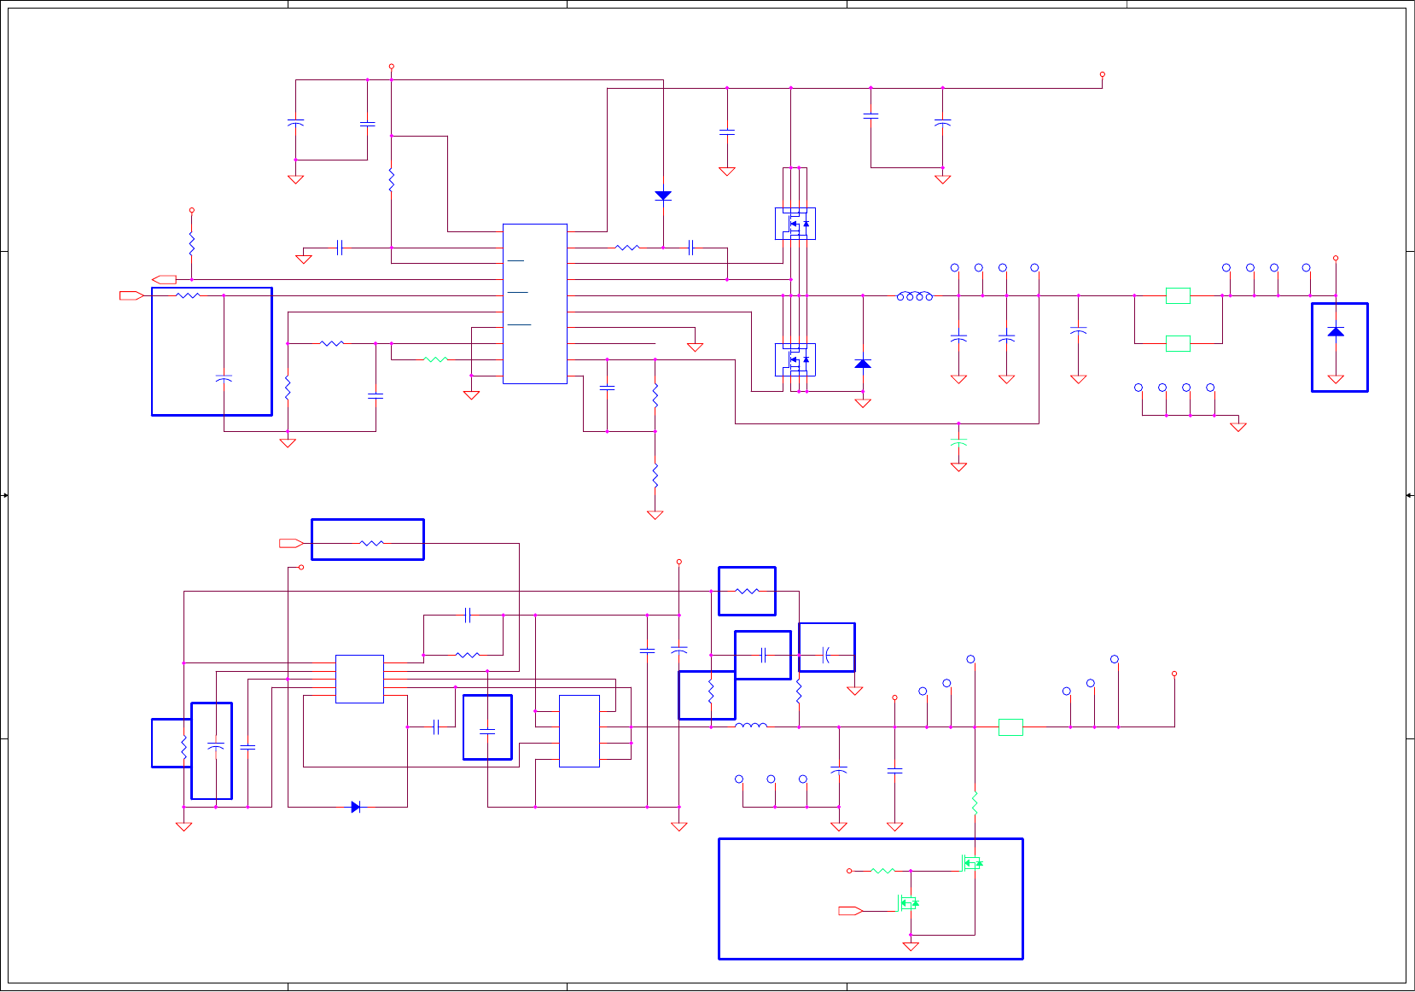Select the inductor in the lower circuit
Image resolution: width=1415 pixels, height=992 pixels.
751,726
